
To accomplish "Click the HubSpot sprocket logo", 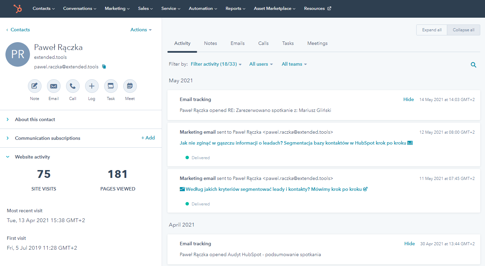I will point(18,9).
